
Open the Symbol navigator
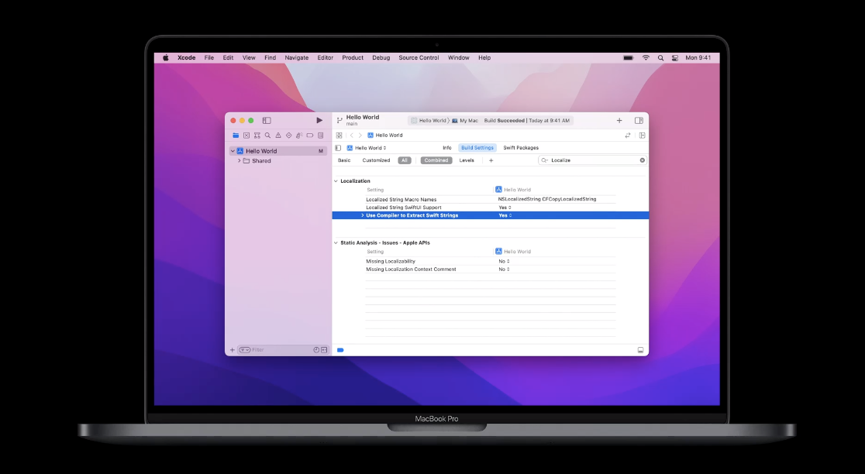(257, 135)
